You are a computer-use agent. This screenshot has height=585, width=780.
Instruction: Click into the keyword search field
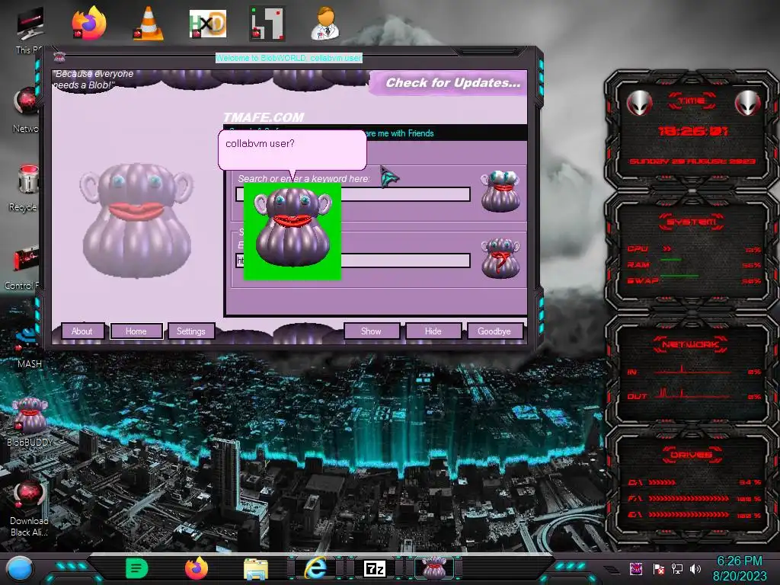tap(405, 194)
